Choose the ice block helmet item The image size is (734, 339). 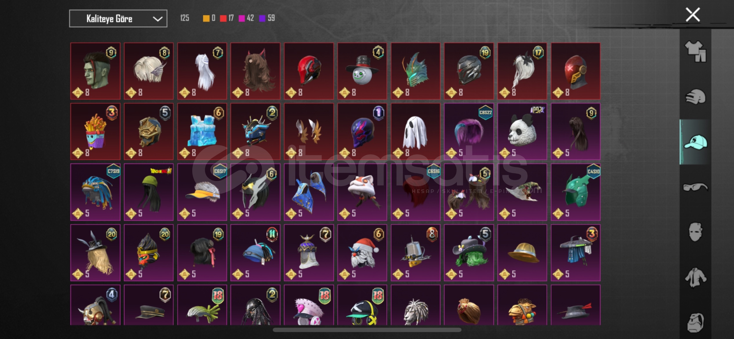202,132
